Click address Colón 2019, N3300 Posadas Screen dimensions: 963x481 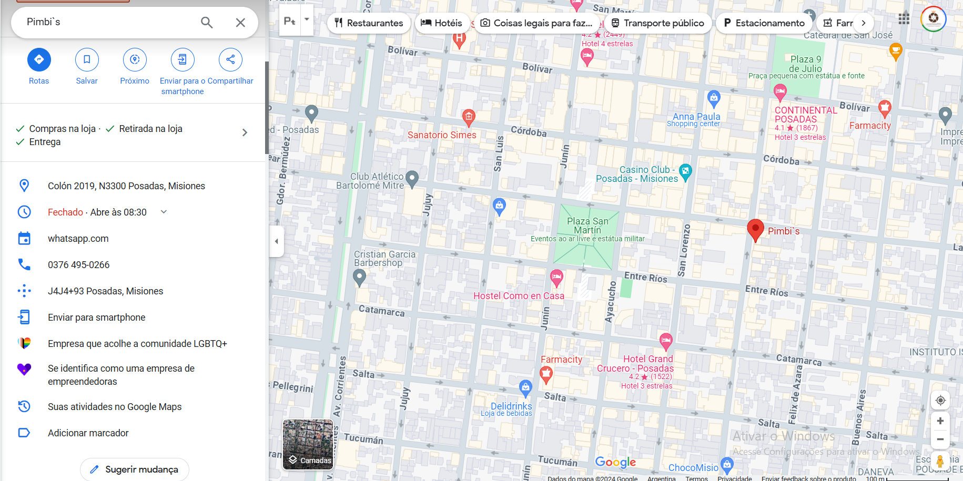coord(126,186)
